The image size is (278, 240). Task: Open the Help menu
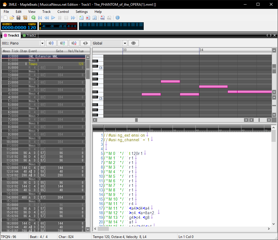(98, 11)
